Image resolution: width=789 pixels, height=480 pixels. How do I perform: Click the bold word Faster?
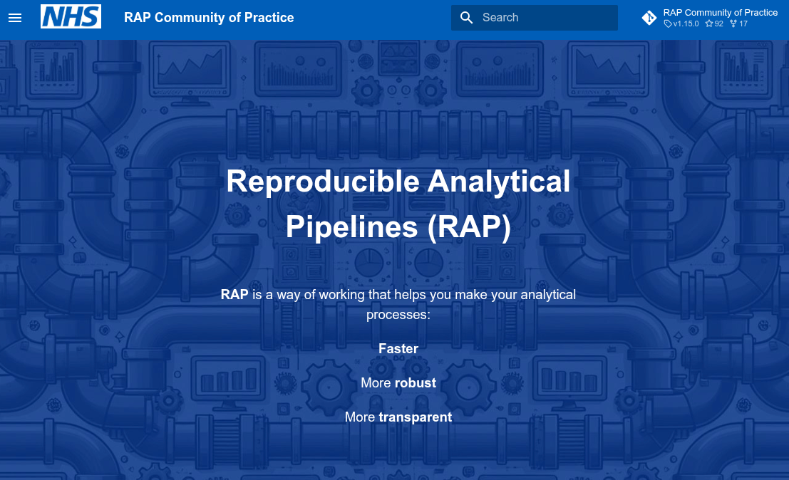(398, 349)
